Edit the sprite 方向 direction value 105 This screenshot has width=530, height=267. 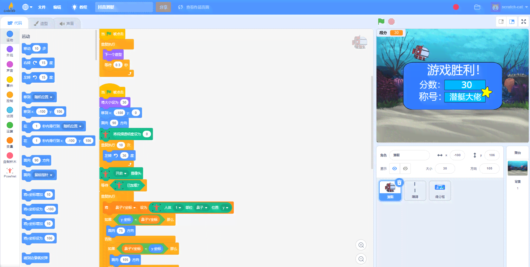(x=489, y=168)
